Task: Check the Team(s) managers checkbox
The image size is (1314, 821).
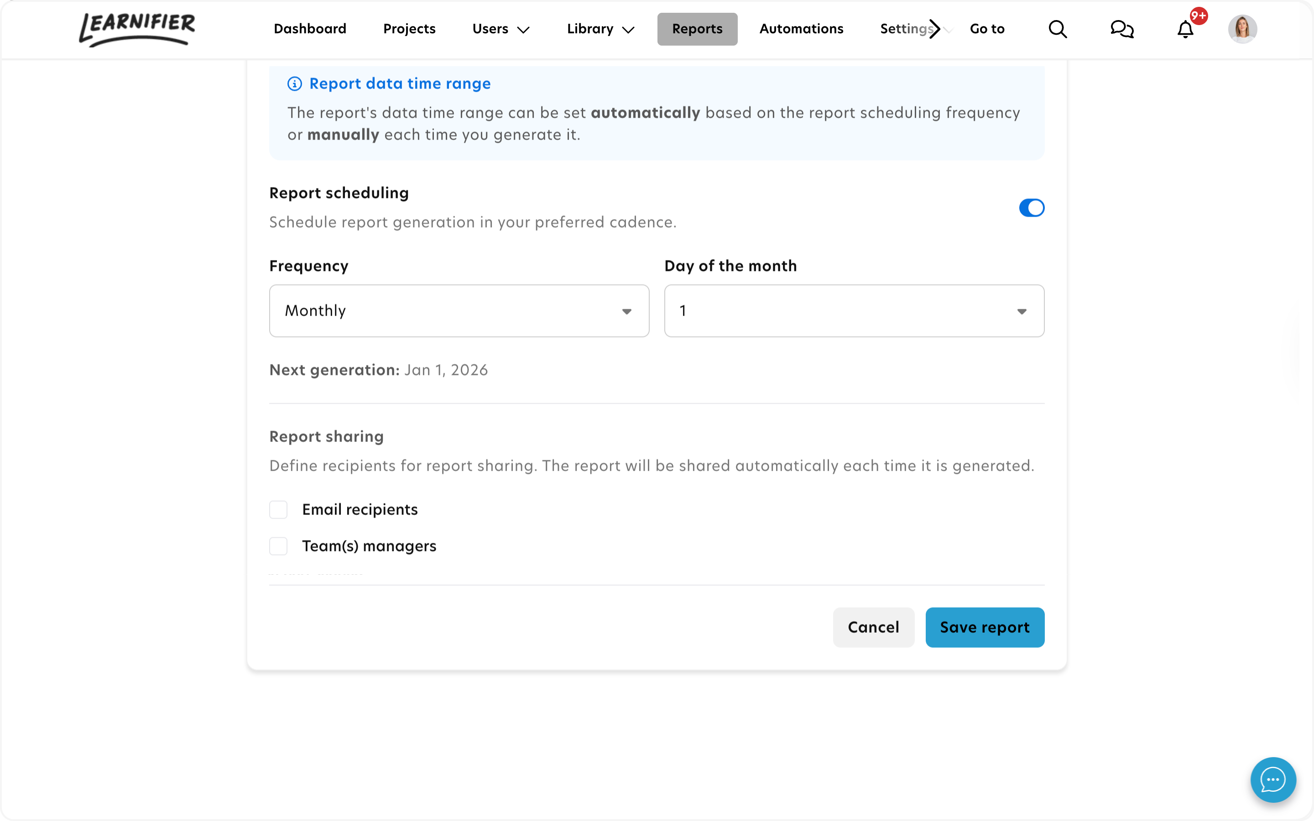Action: 279,546
